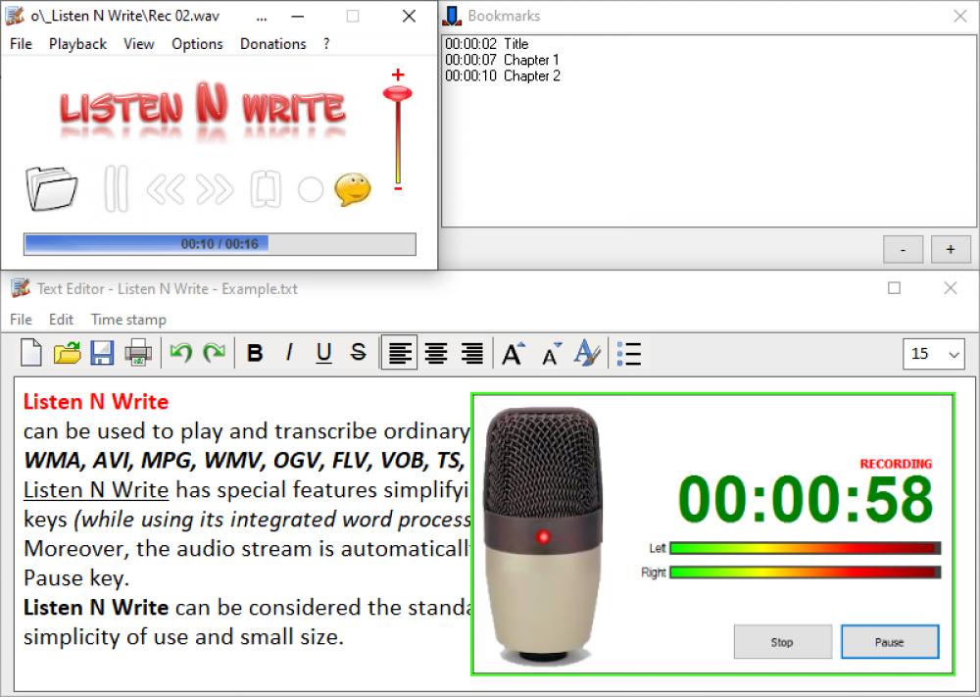Change font color in the text editor

(x=587, y=353)
